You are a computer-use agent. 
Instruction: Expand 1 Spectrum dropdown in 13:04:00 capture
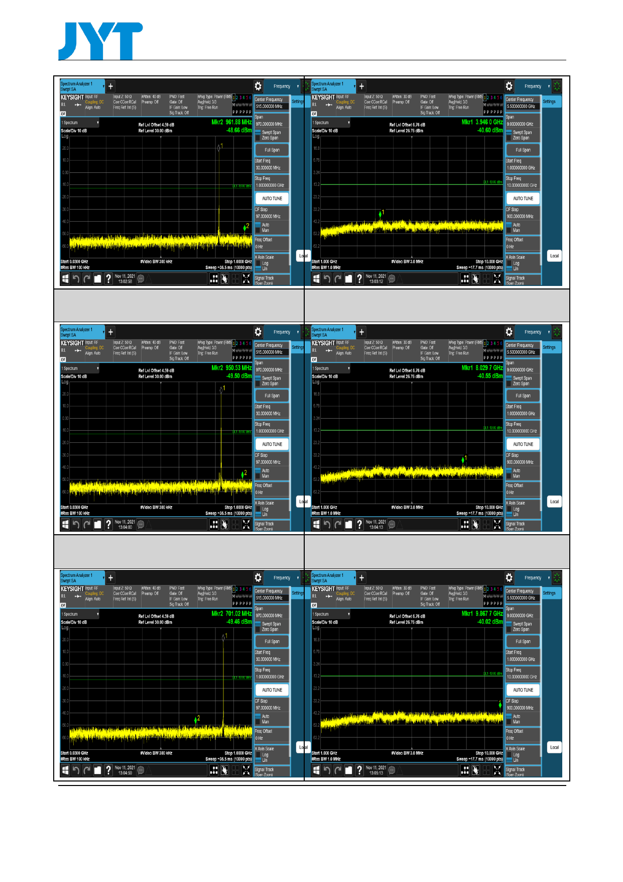coord(80,368)
